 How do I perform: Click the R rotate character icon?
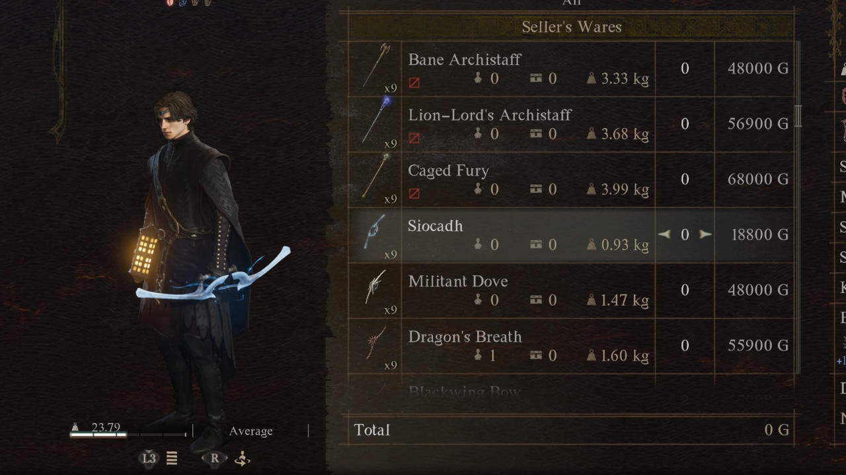click(x=243, y=459)
